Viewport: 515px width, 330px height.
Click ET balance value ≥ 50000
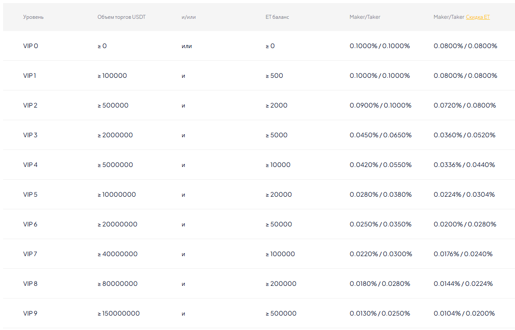pyautogui.click(x=279, y=224)
